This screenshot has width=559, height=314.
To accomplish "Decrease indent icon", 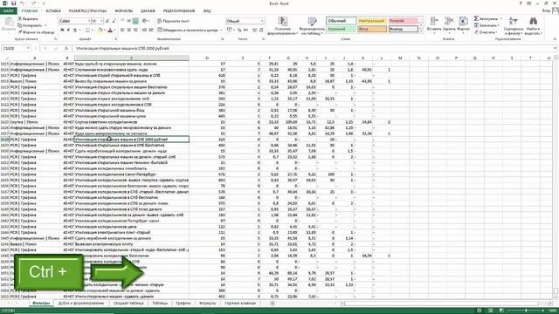I will point(144,31).
